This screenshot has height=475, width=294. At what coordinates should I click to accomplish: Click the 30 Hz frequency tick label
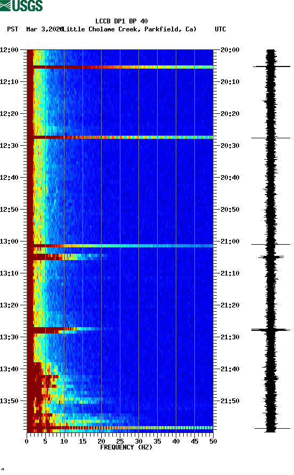(138, 441)
